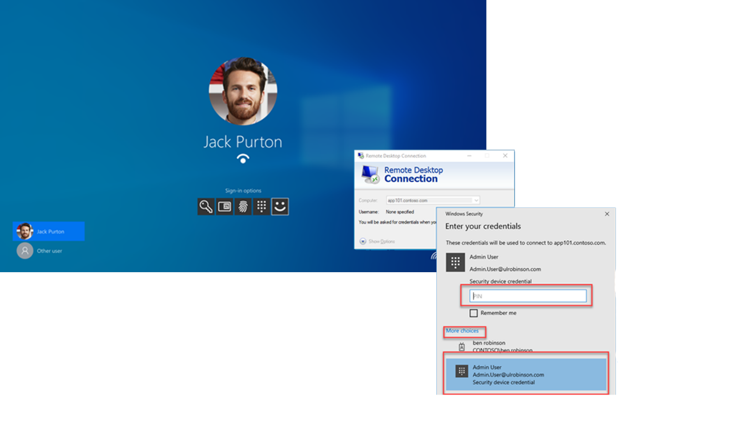Select Jack Purton in the user list
The image size is (753, 423).
pyautogui.click(x=48, y=231)
